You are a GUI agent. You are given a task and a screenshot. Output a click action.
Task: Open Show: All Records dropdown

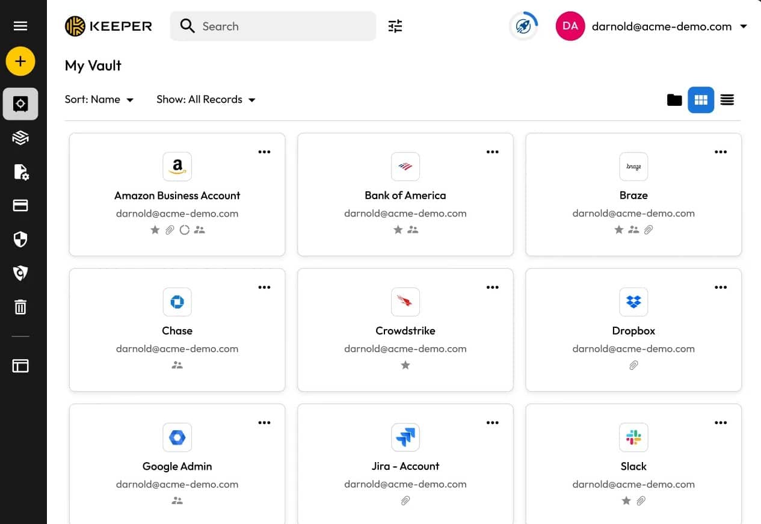tap(206, 100)
